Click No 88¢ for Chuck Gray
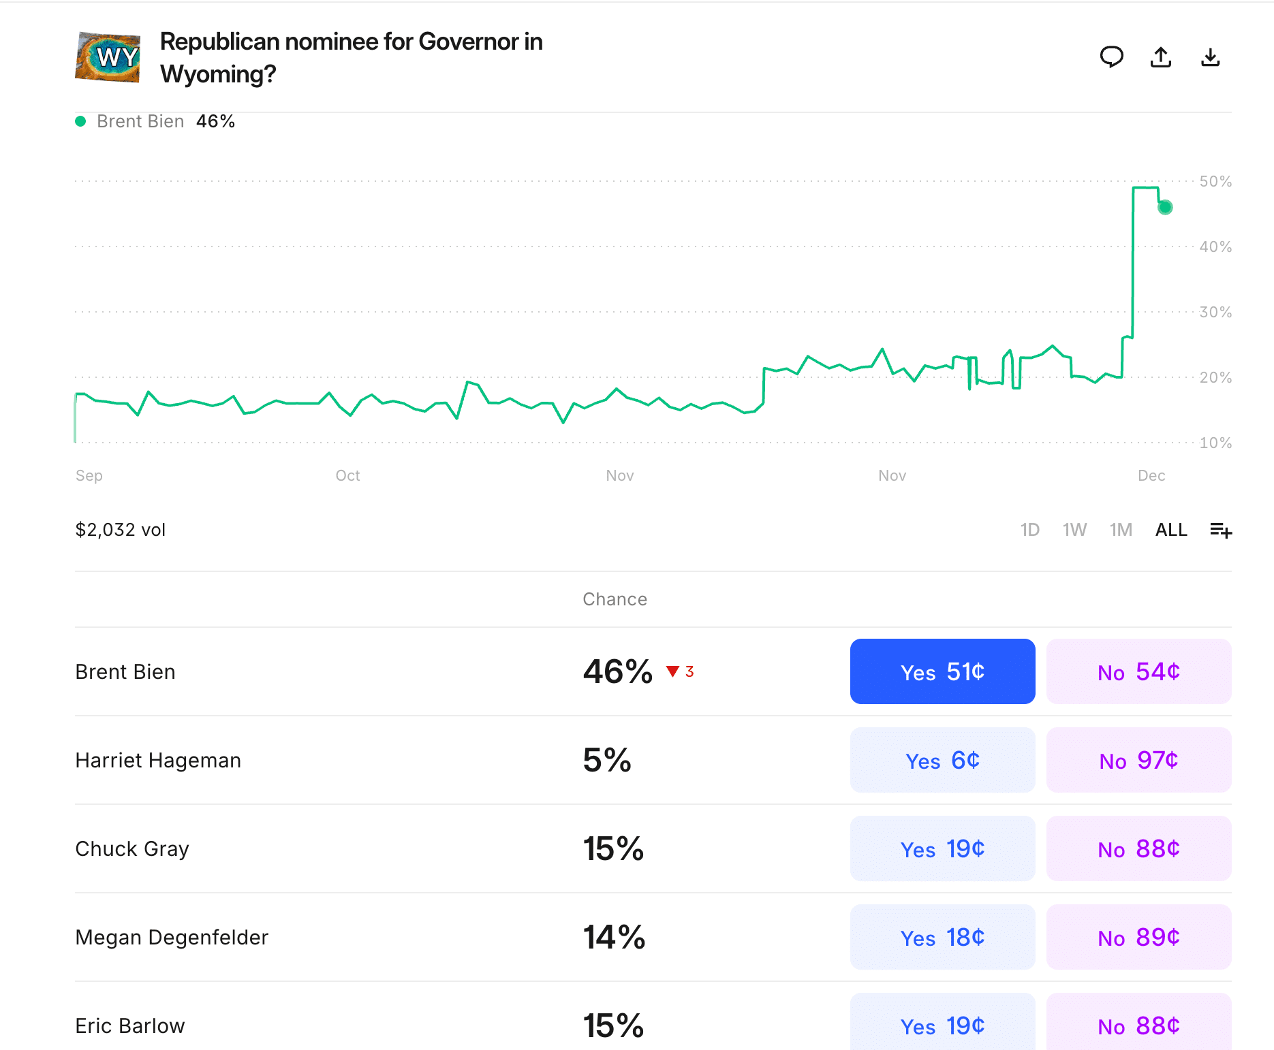This screenshot has width=1274, height=1050. tap(1138, 848)
